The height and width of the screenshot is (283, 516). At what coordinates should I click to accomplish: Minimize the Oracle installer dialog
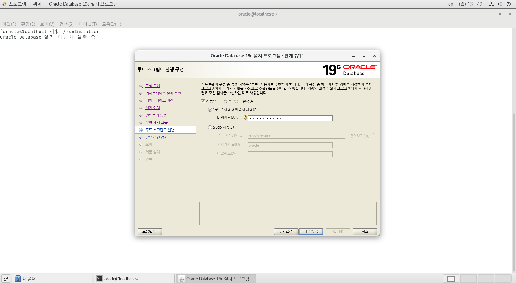354,56
